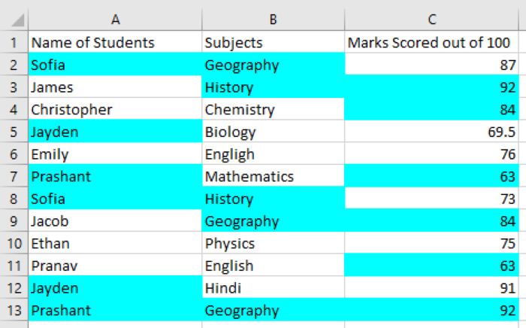Select the 'Chemistry' cell
Screen dimensions: 526x328
[273, 110]
